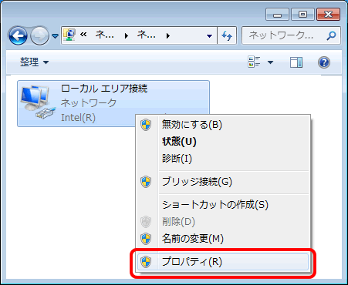Click the Back navigation arrow
348x285 pixels.
(18, 35)
